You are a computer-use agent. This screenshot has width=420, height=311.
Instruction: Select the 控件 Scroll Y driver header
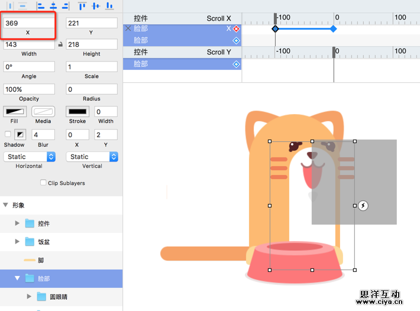tap(182, 52)
